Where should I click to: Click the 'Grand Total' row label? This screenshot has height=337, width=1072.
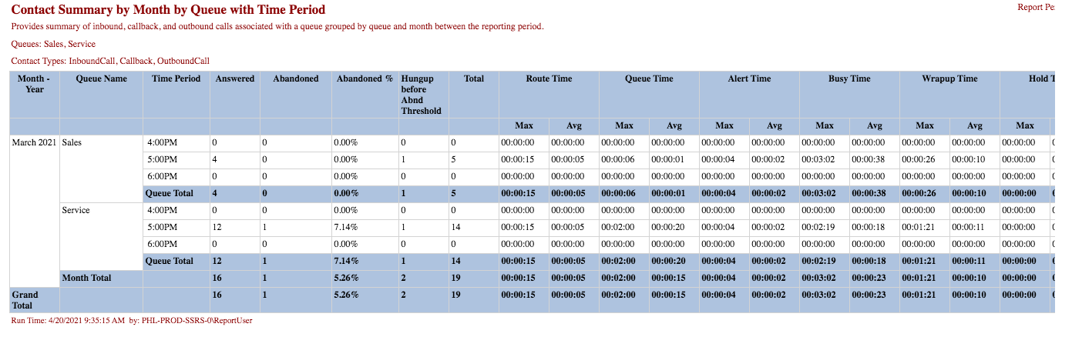(x=25, y=299)
